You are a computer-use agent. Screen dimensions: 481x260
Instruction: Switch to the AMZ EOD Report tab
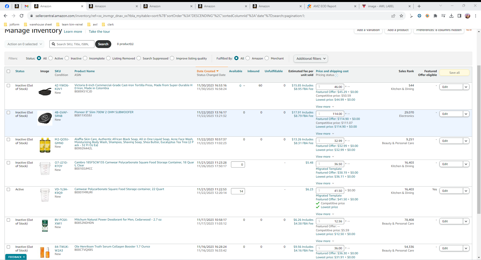point(332,6)
